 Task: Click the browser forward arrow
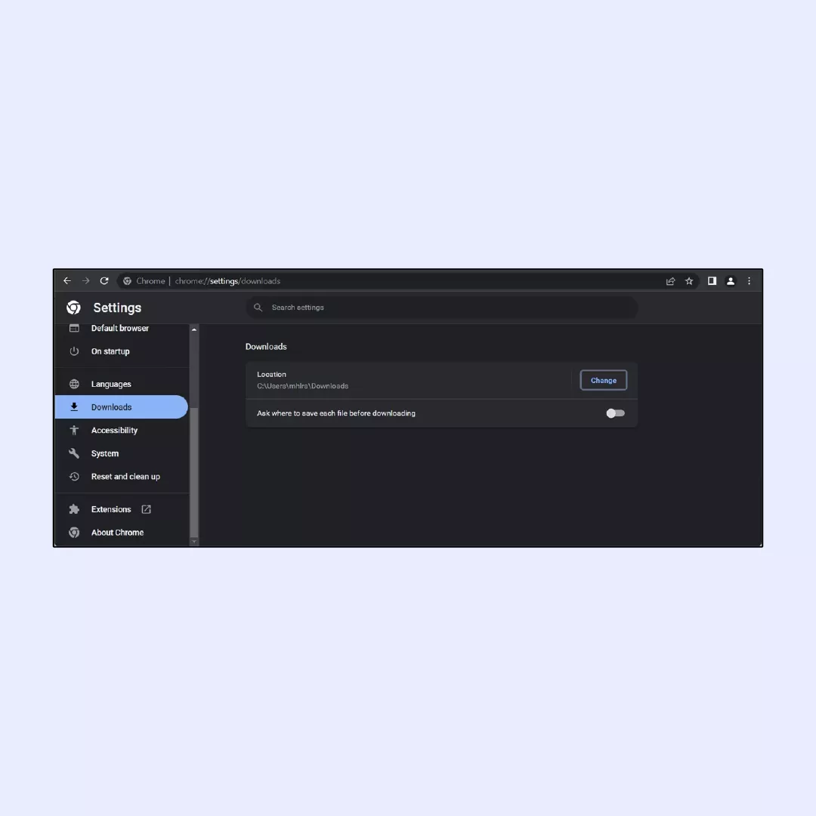coord(86,281)
